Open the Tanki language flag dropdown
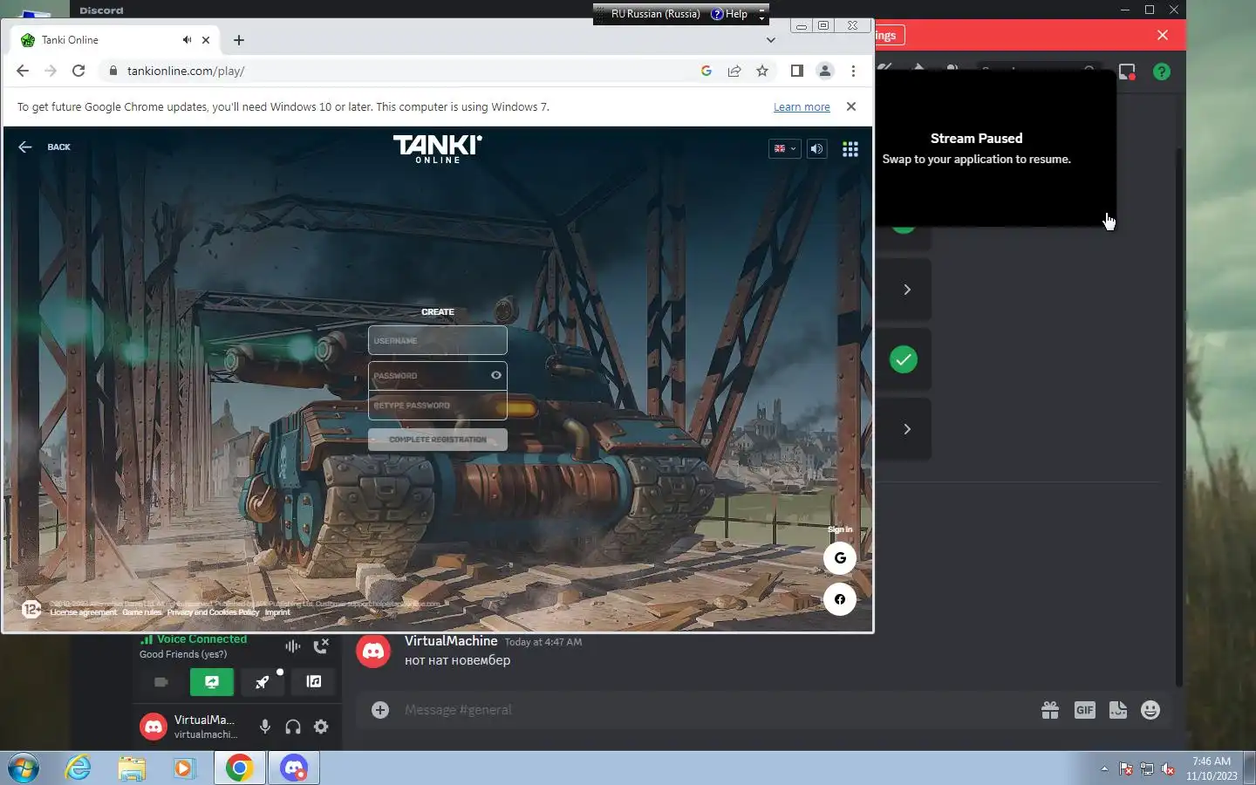 (x=784, y=148)
